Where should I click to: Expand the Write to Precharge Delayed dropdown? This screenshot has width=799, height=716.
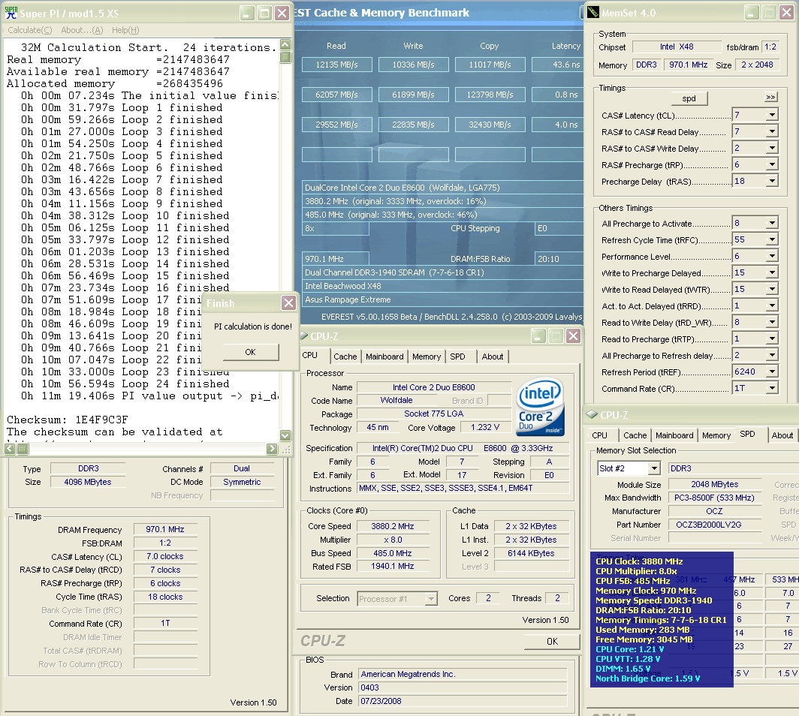point(772,272)
